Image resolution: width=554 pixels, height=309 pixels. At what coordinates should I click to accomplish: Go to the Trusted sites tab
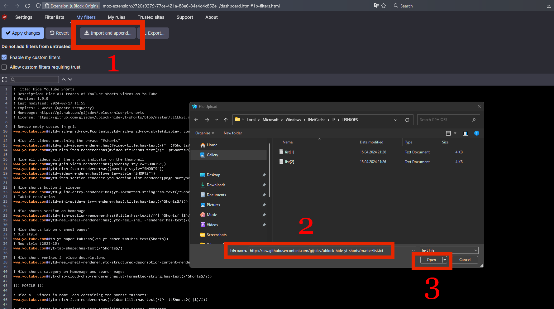tap(151, 17)
